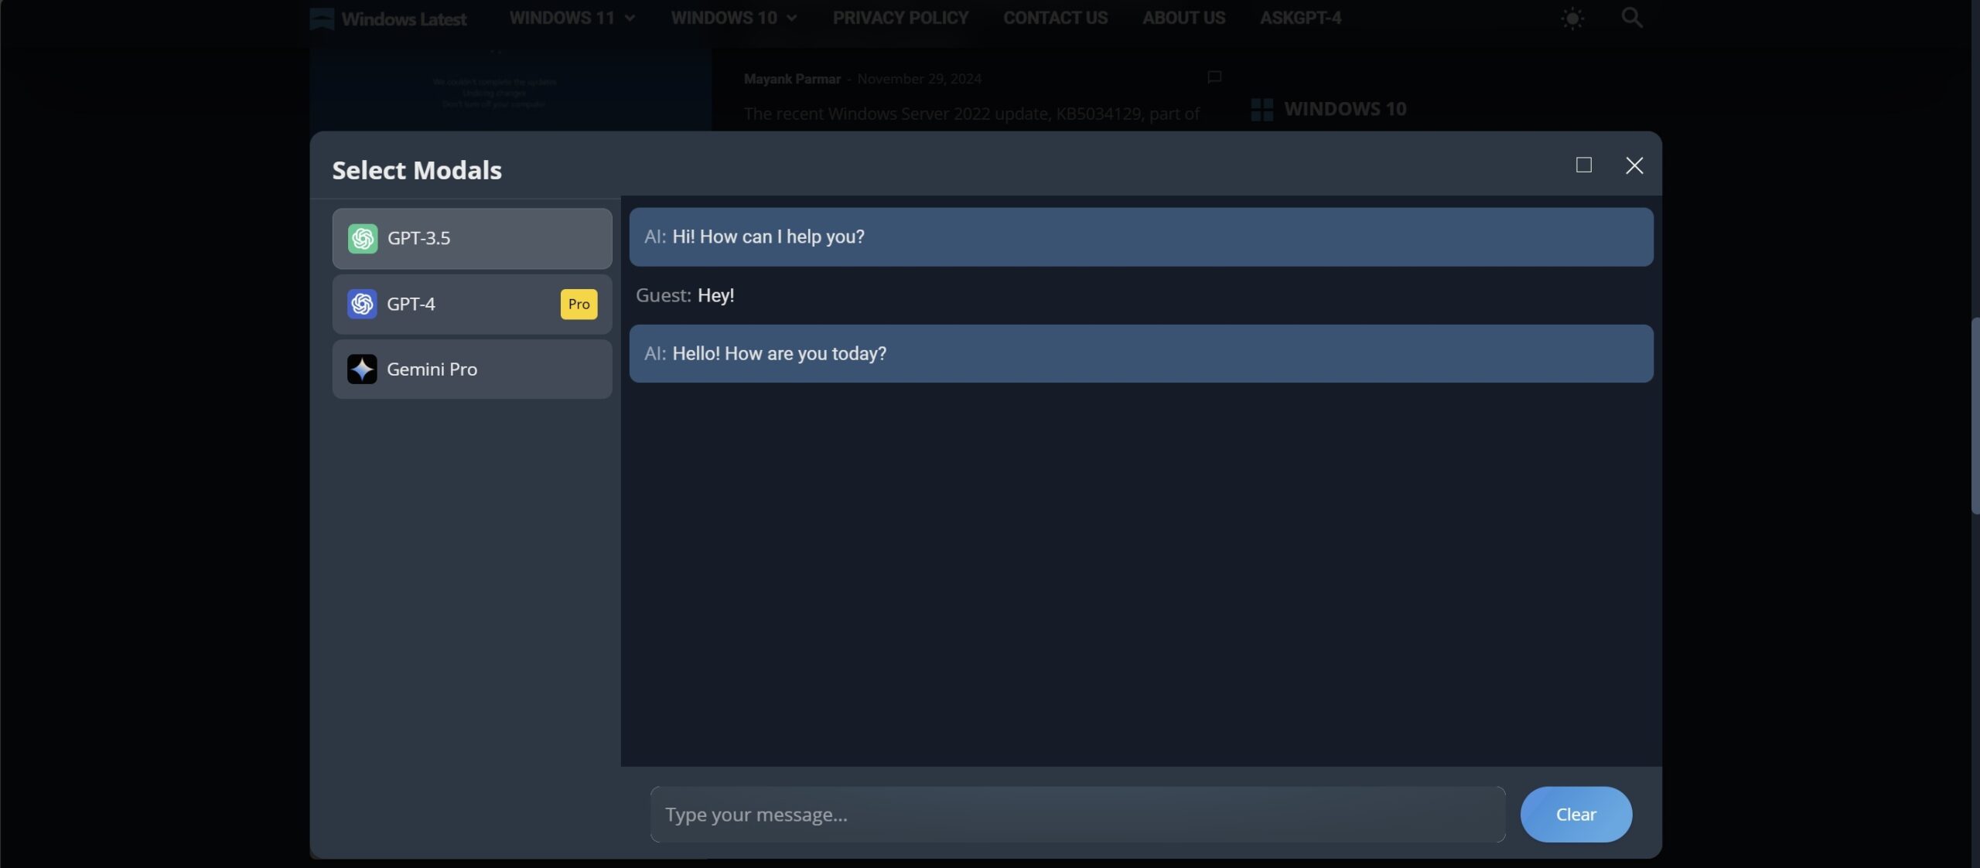Open the article thumbnail behind the dialog
This screenshot has width=1980, height=868.
pyautogui.click(x=510, y=90)
